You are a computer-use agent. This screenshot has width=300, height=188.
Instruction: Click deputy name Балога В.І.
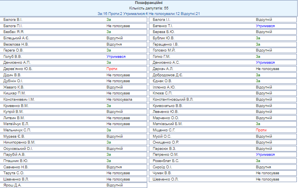13,19
